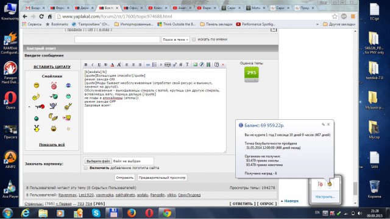Click the topic search input field
Screen dimensions: 390x219
click(x=117, y=39)
